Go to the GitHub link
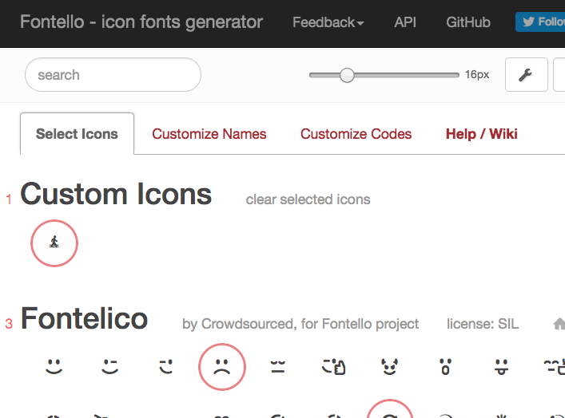Viewport: 565px width, 418px height. 468,22
